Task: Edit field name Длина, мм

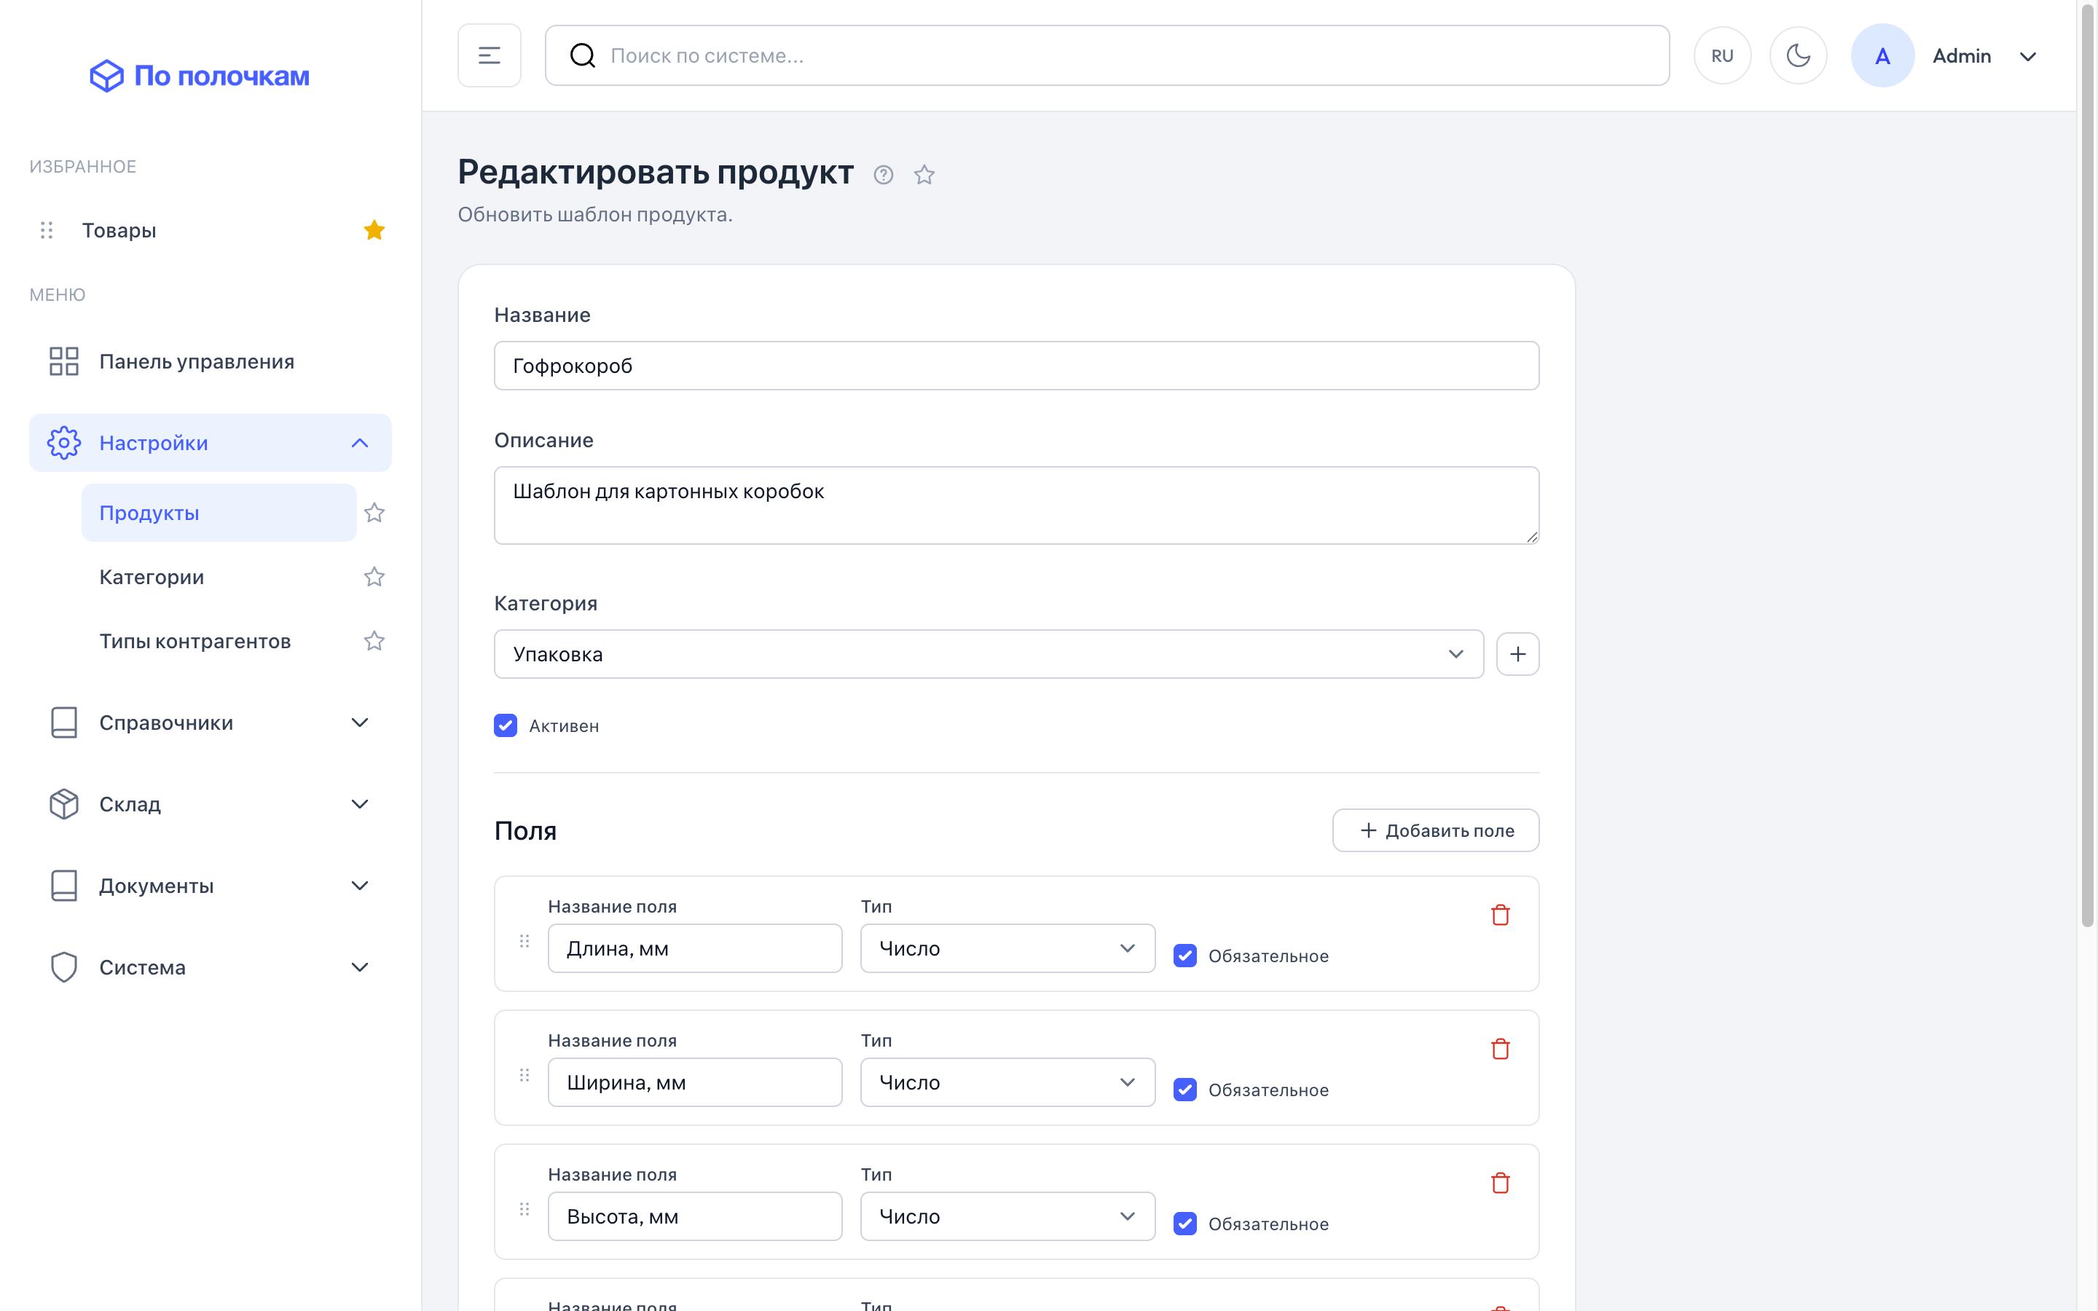Action: point(695,948)
